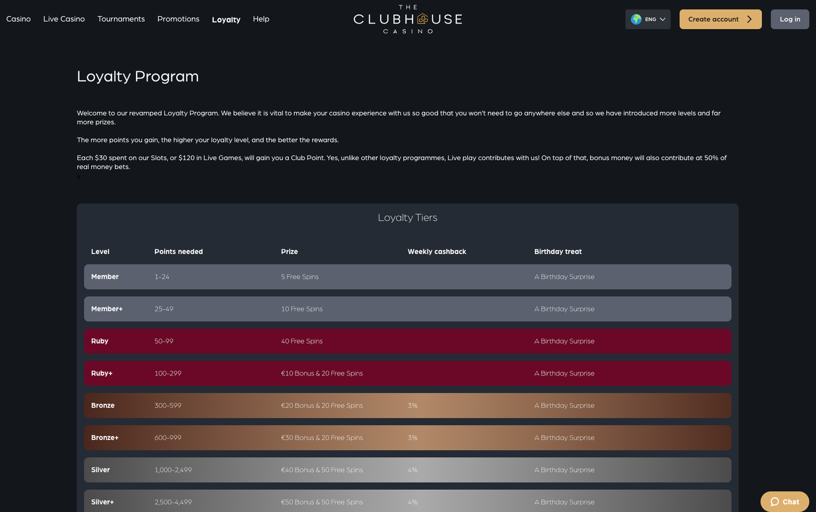Select the Ruby tier row
The height and width of the screenshot is (512, 816).
pos(407,341)
